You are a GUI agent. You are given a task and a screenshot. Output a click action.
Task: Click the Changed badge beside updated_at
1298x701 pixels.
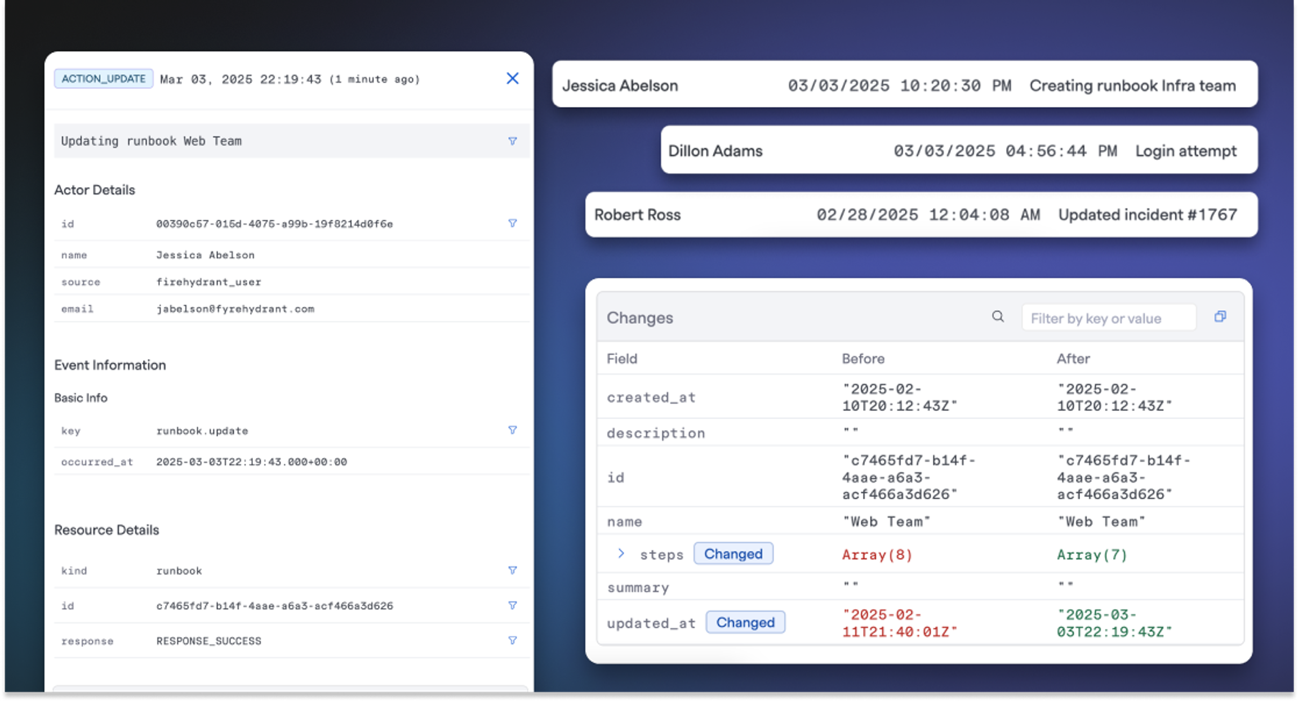point(745,622)
